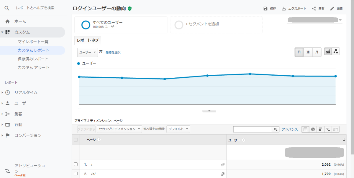Select 週 to view weekly data
The image size is (354, 178).
click(x=308, y=52)
